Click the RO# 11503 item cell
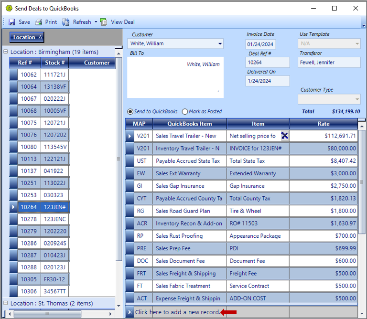Image resolution: width=367 pixels, height=319 pixels. pyautogui.click(x=258, y=223)
